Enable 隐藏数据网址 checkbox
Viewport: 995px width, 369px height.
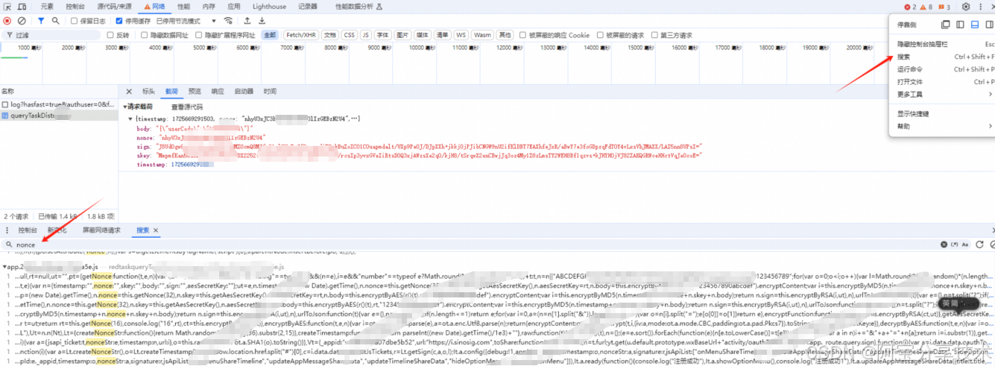(x=143, y=35)
